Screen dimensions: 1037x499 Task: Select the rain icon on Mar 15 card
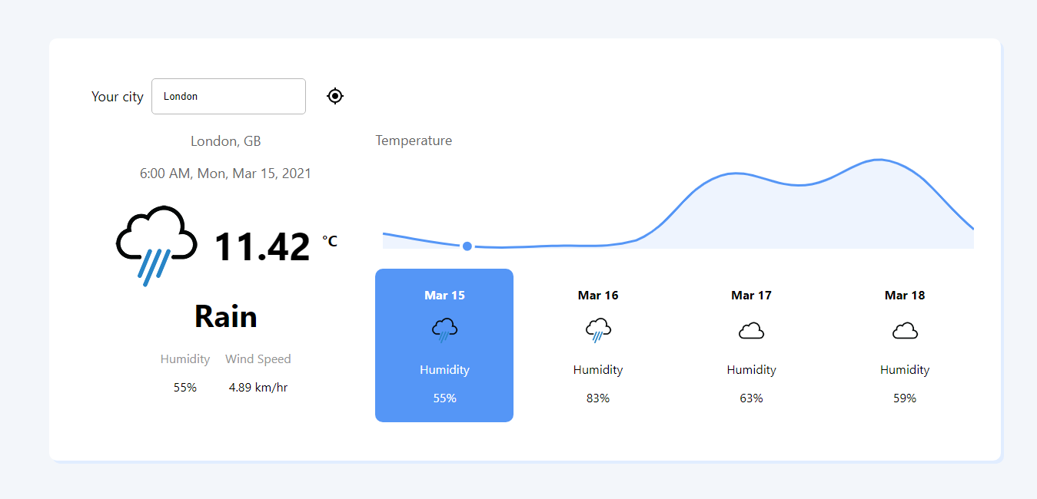click(x=444, y=329)
